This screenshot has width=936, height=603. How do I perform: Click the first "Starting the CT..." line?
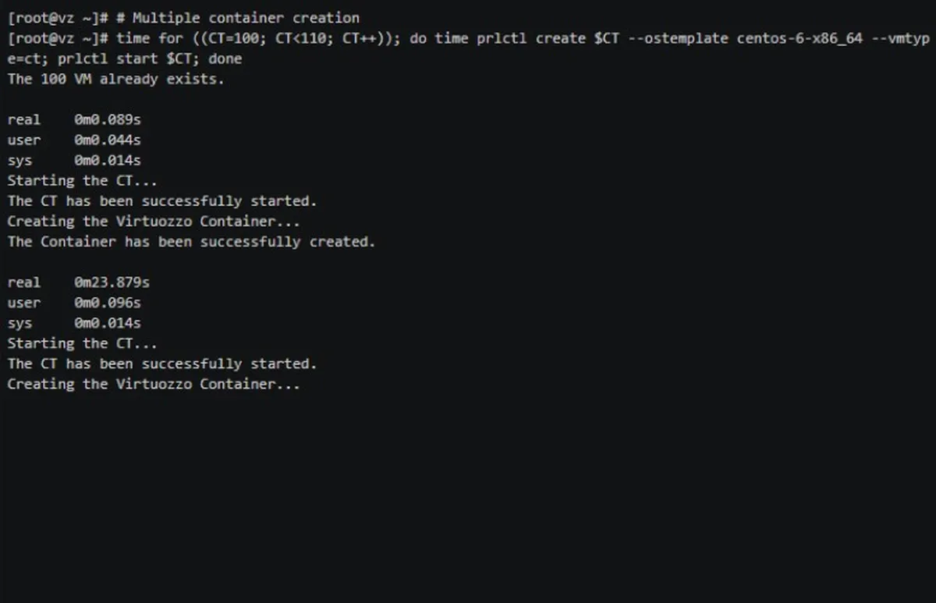point(82,180)
